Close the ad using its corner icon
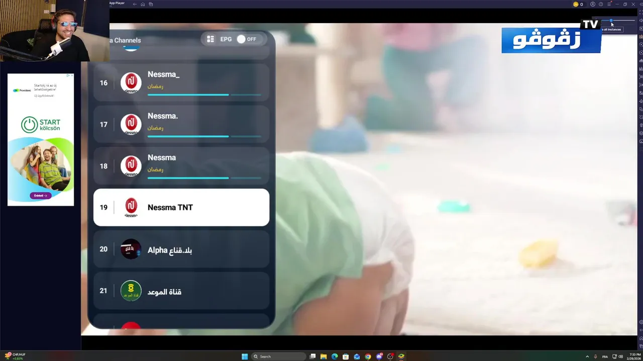 (x=71, y=76)
